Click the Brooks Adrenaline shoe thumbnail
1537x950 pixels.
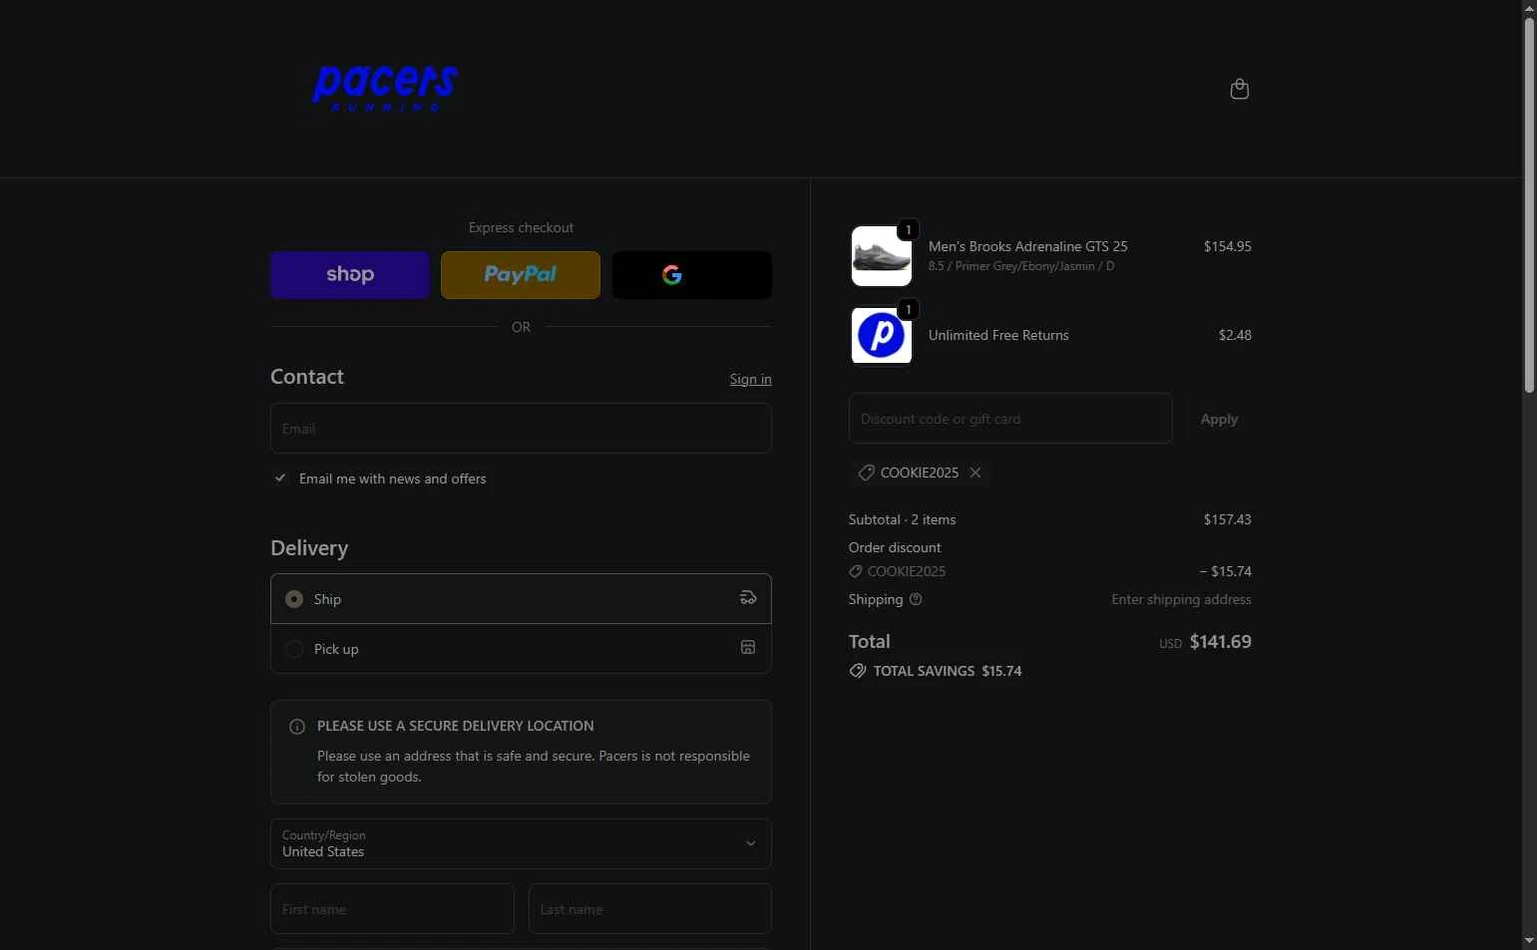click(x=882, y=256)
